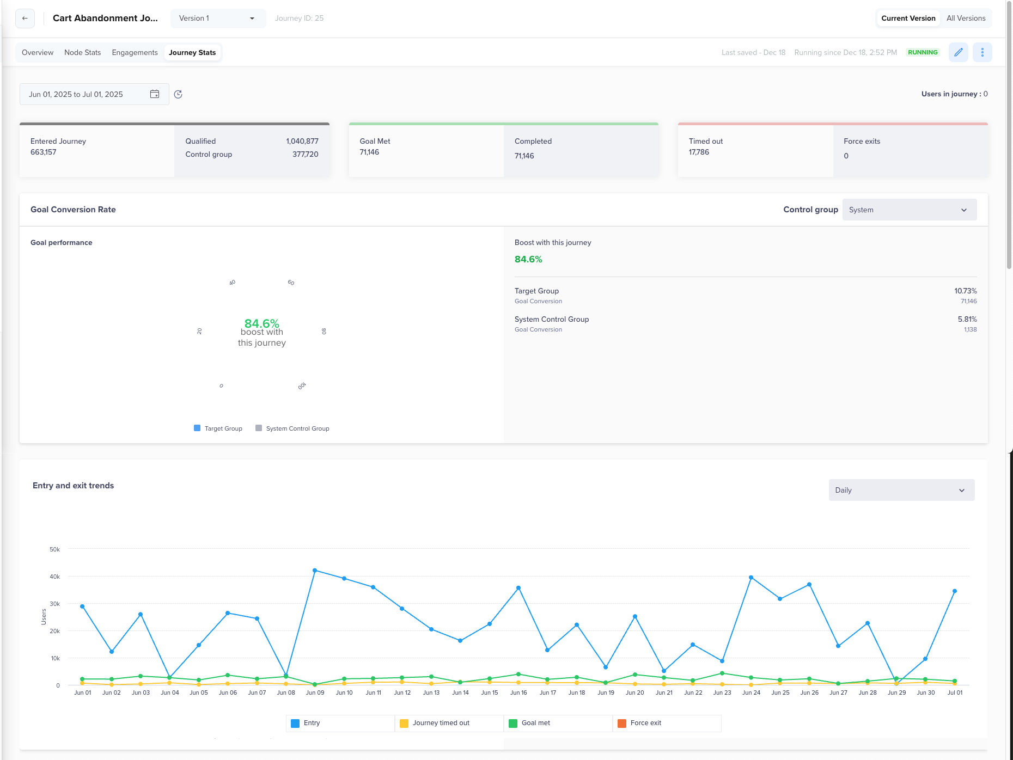Toggle Target Group gauge legend
Screen dimensions: 1013x760
(x=218, y=428)
